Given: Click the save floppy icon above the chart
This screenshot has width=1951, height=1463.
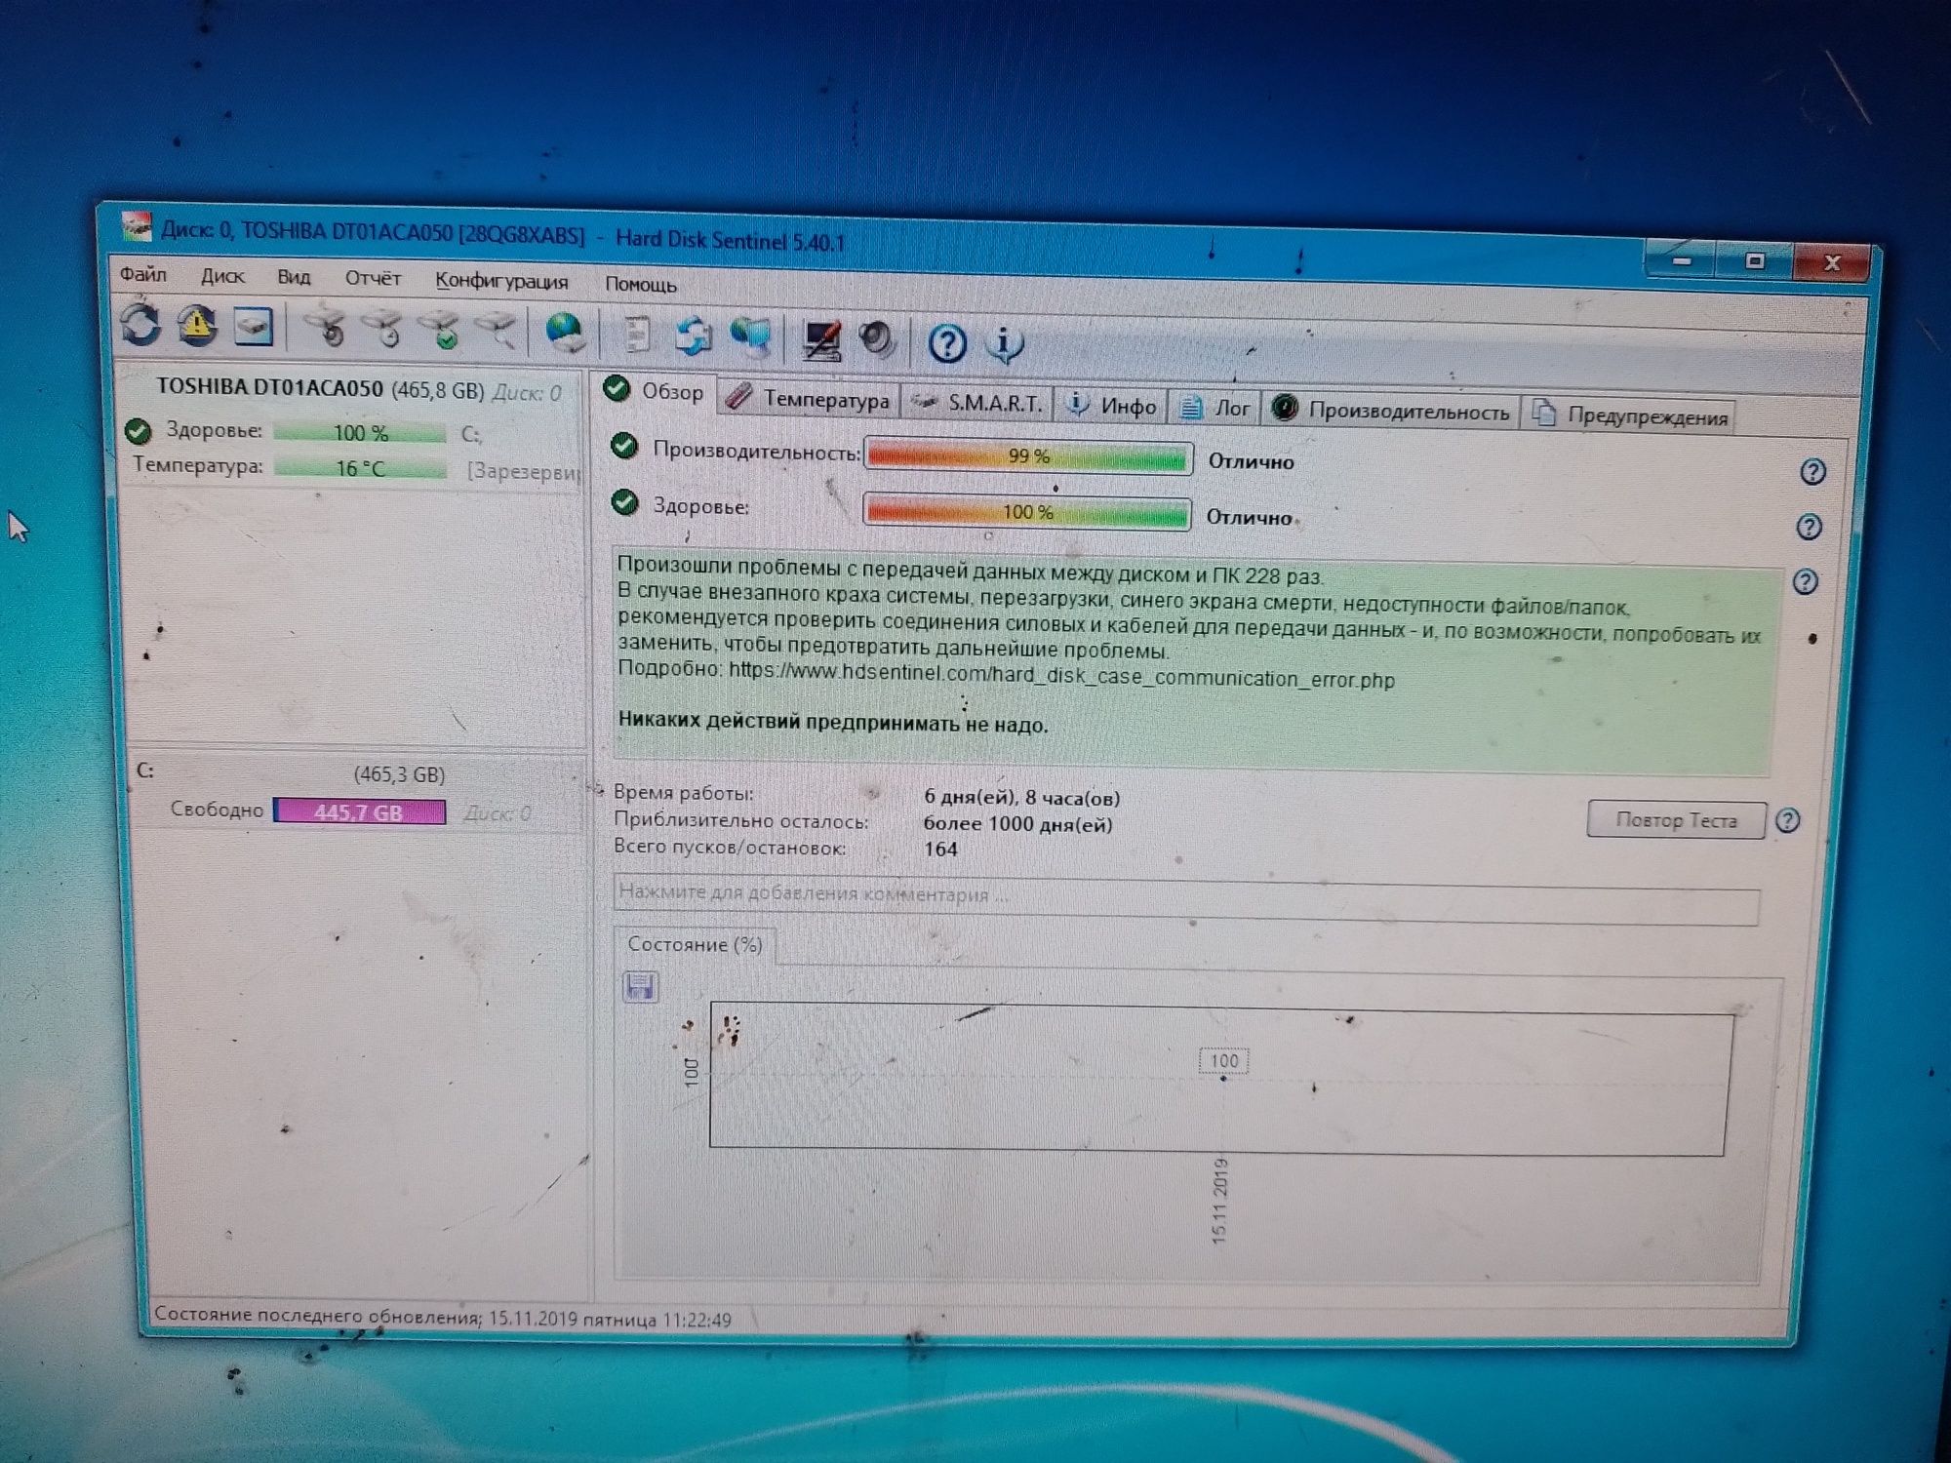Looking at the screenshot, I should (640, 987).
